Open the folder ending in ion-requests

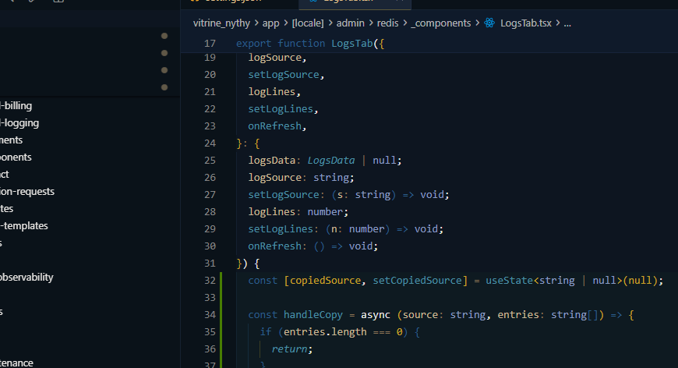pos(27,191)
